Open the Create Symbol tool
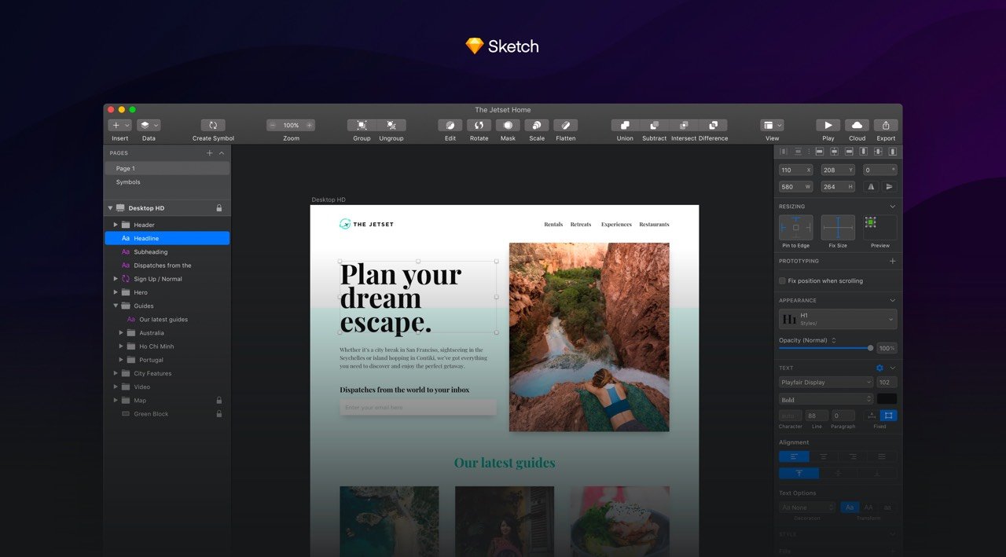This screenshot has height=557, width=1006. pyautogui.click(x=212, y=126)
